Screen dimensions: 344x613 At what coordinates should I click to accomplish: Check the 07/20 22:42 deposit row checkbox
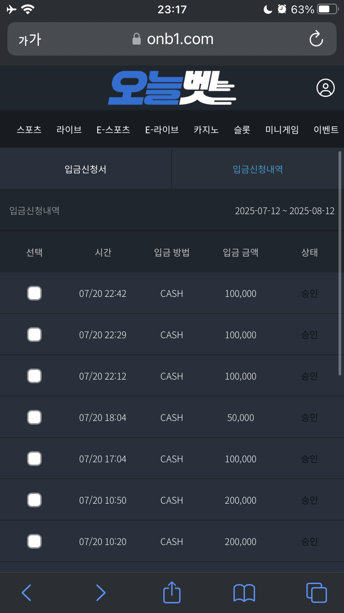[x=34, y=293]
